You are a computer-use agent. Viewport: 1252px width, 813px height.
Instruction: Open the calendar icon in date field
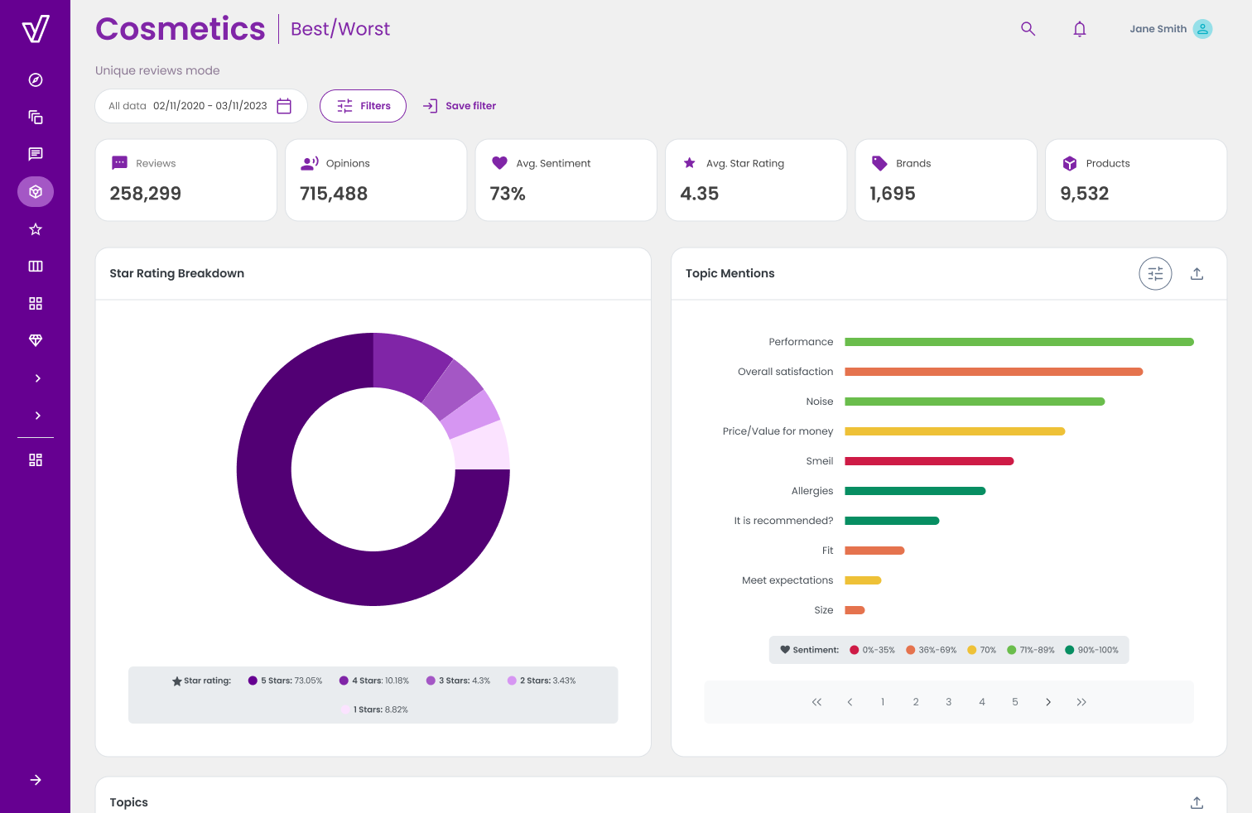[x=284, y=106]
